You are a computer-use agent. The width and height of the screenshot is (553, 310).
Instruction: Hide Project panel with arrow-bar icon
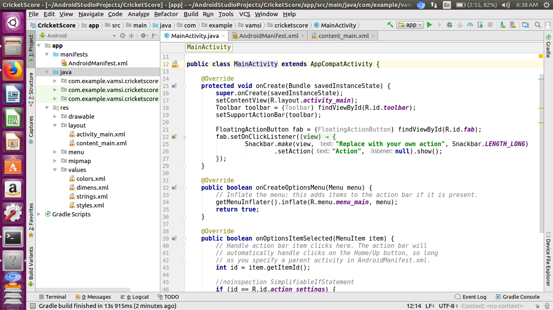(x=154, y=36)
